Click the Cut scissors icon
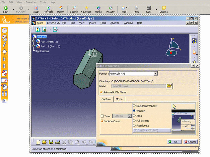 (x=64, y=142)
